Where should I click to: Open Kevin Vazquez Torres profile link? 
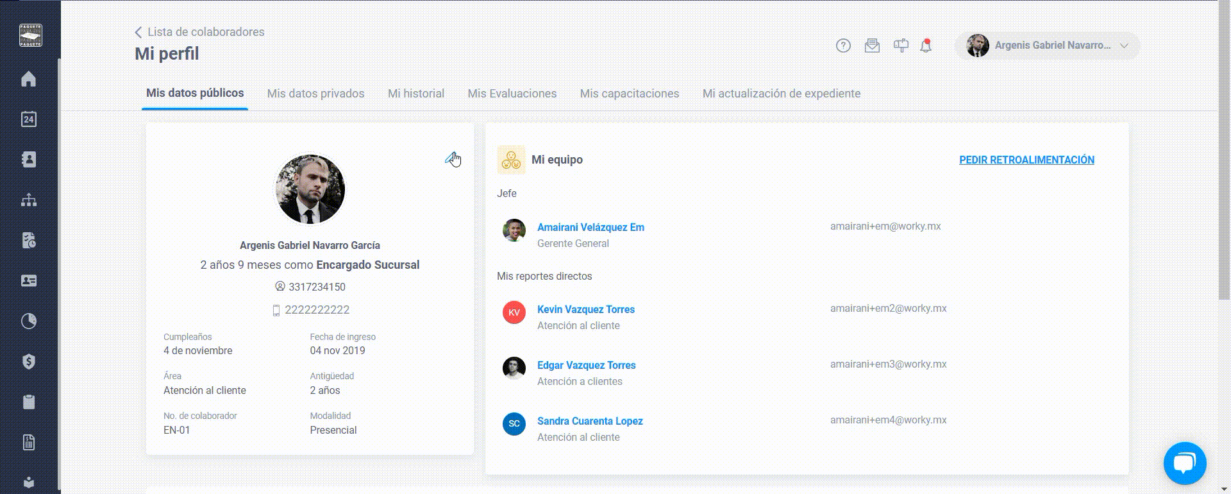586,309
